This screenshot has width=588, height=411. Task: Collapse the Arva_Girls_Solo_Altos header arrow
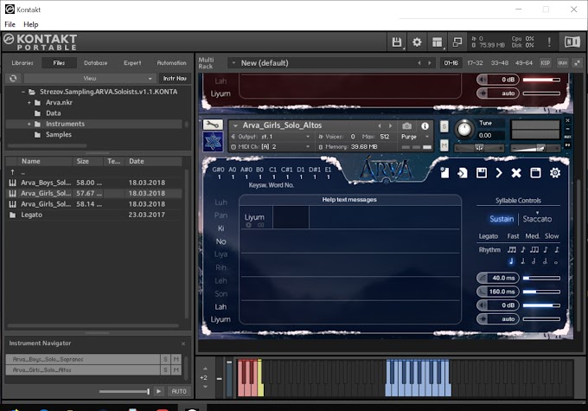tap(235, 125)
